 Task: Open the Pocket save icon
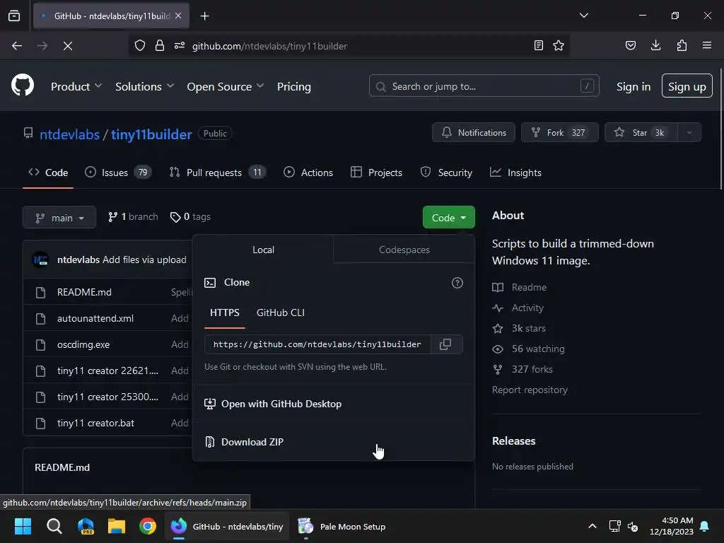tap(630, 46)
